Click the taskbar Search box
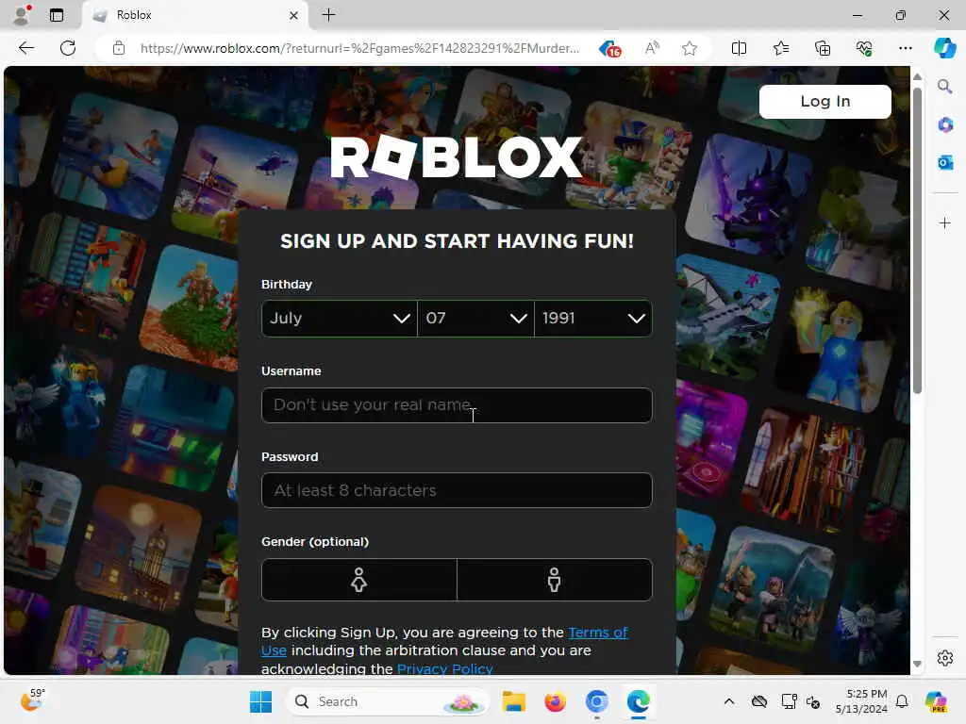 [388, 701]
